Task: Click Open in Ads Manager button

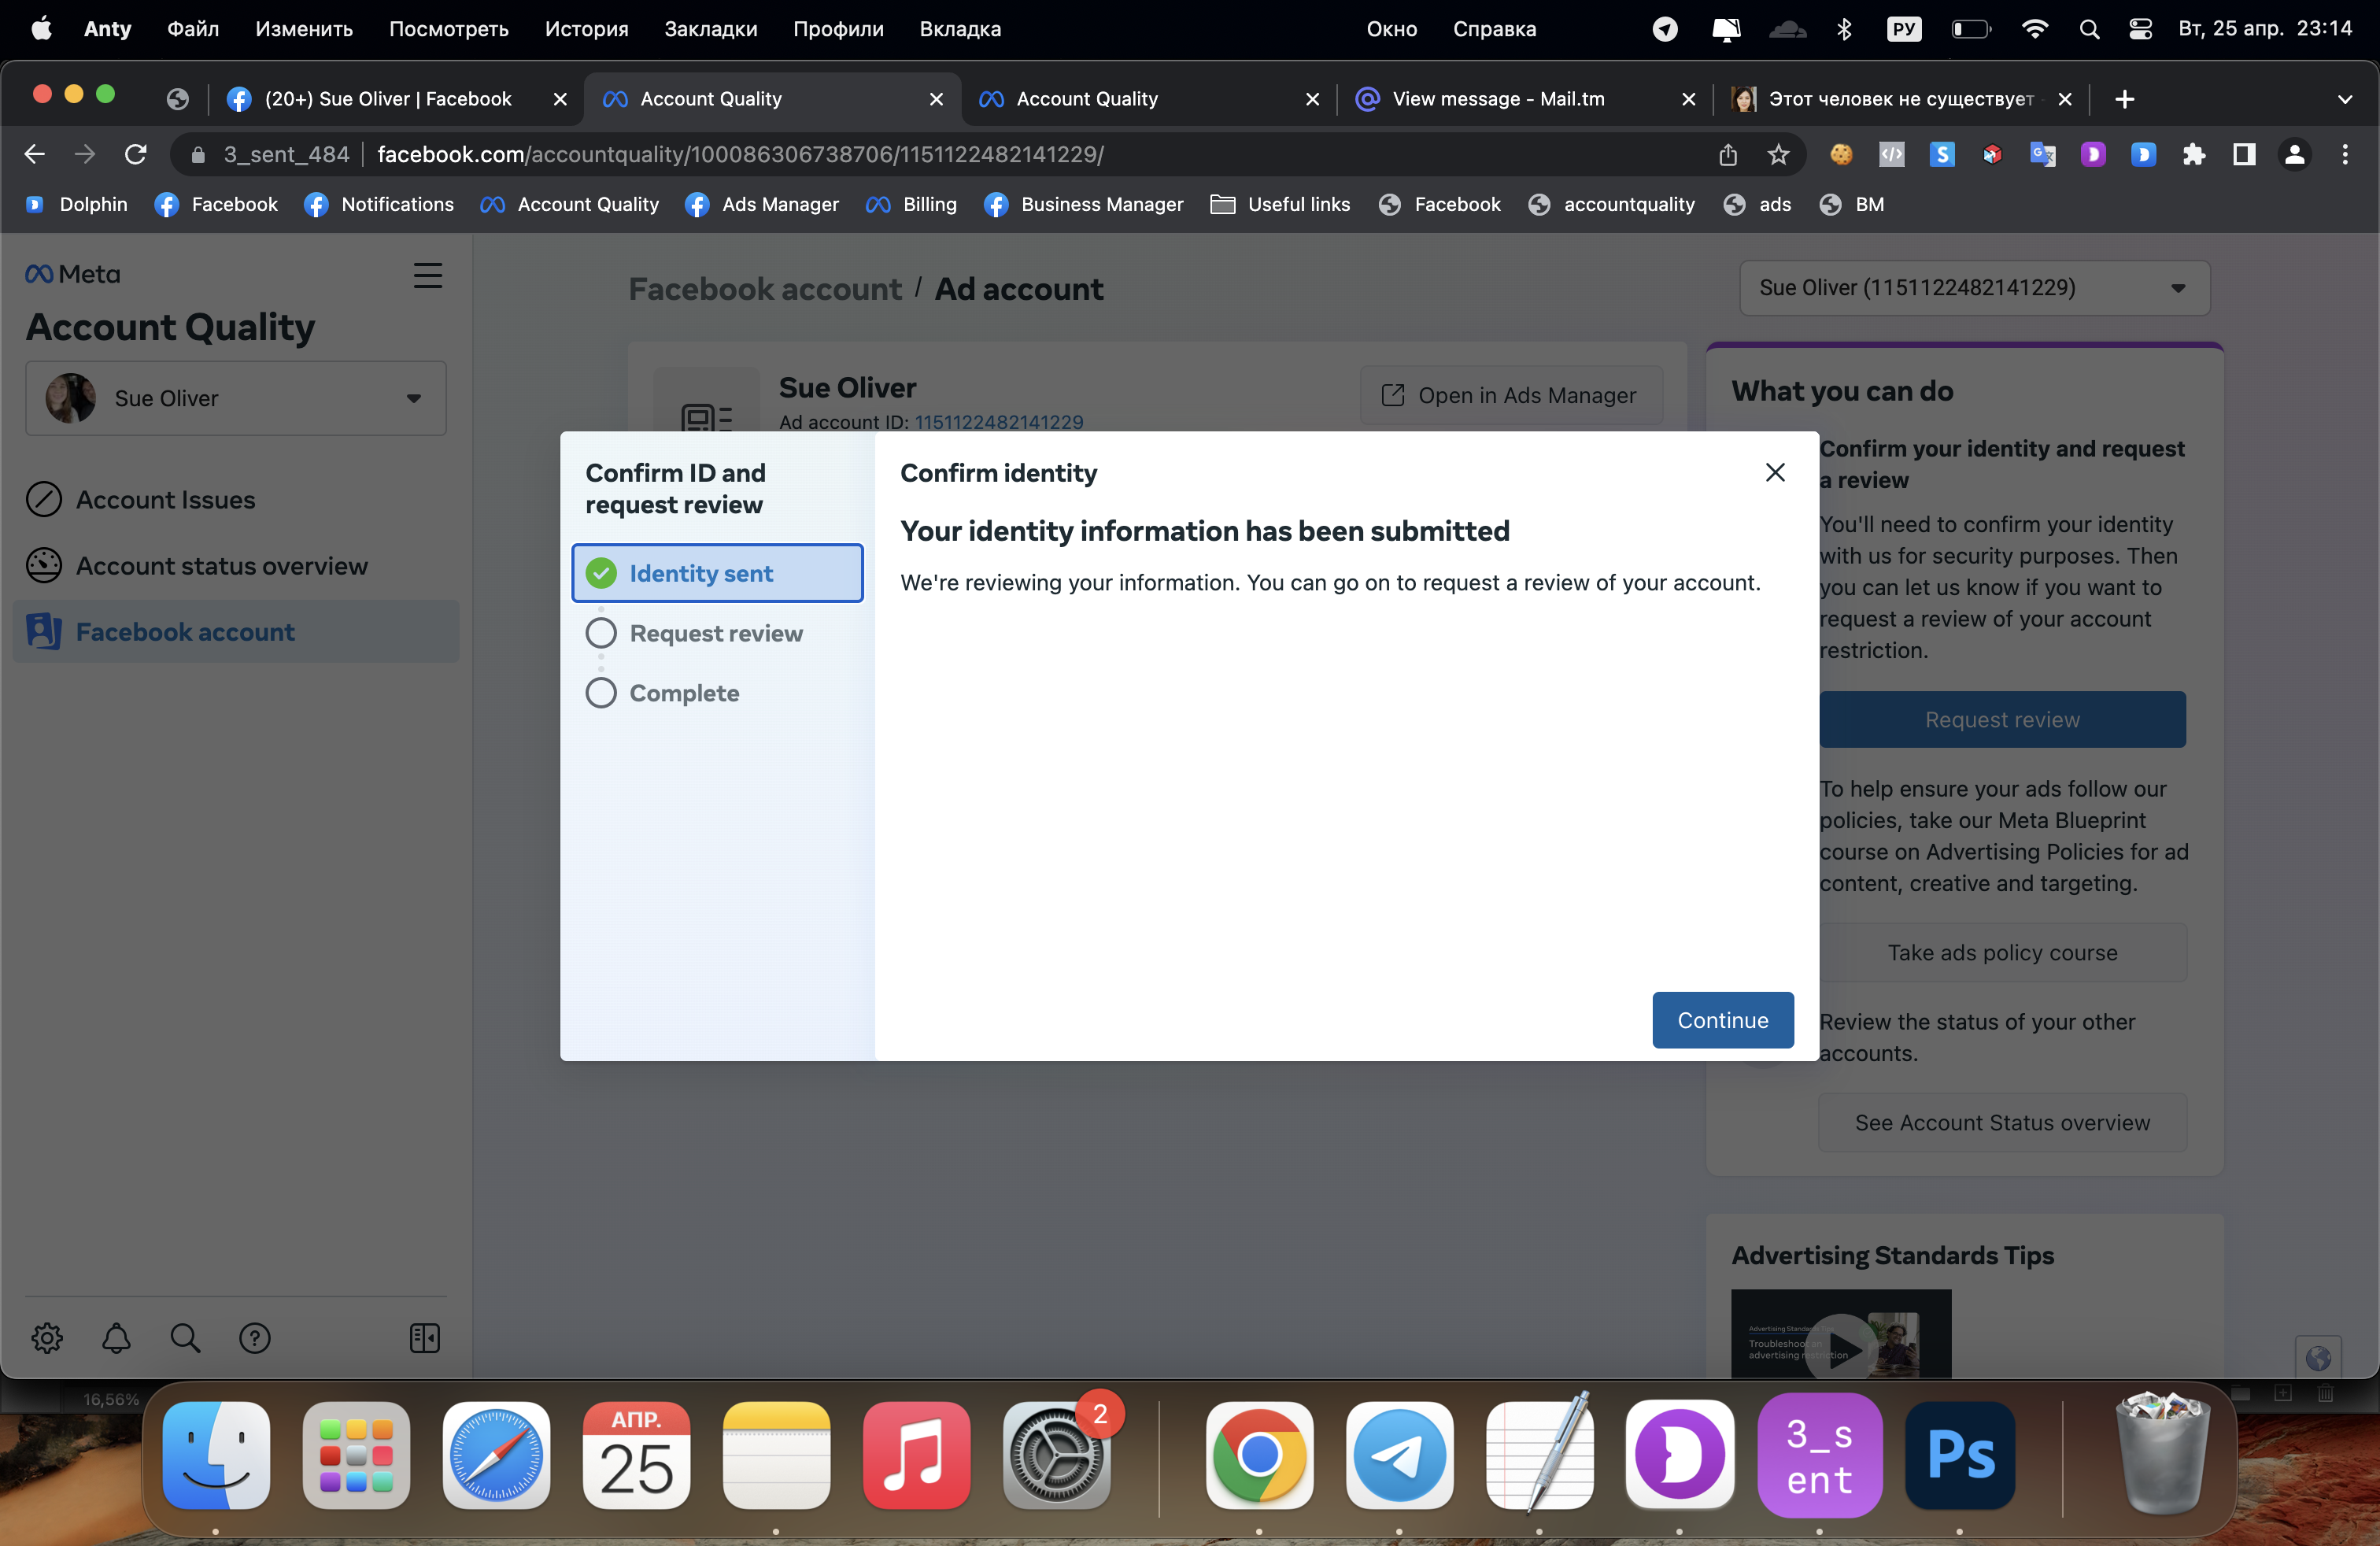Action: coord(1511,395)
